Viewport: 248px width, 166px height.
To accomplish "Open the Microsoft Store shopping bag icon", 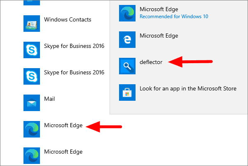I will click(x=127, y=92).
